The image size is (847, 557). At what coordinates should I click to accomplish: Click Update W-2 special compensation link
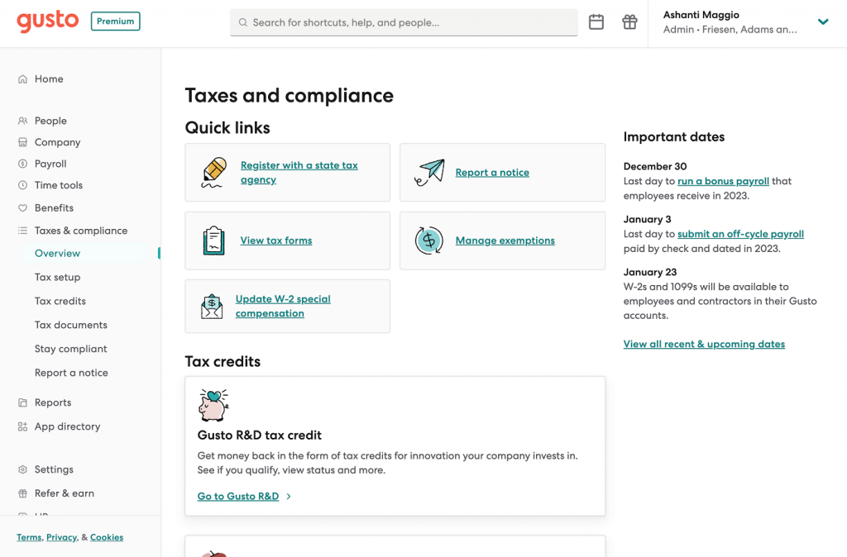(x=283, y=307)
